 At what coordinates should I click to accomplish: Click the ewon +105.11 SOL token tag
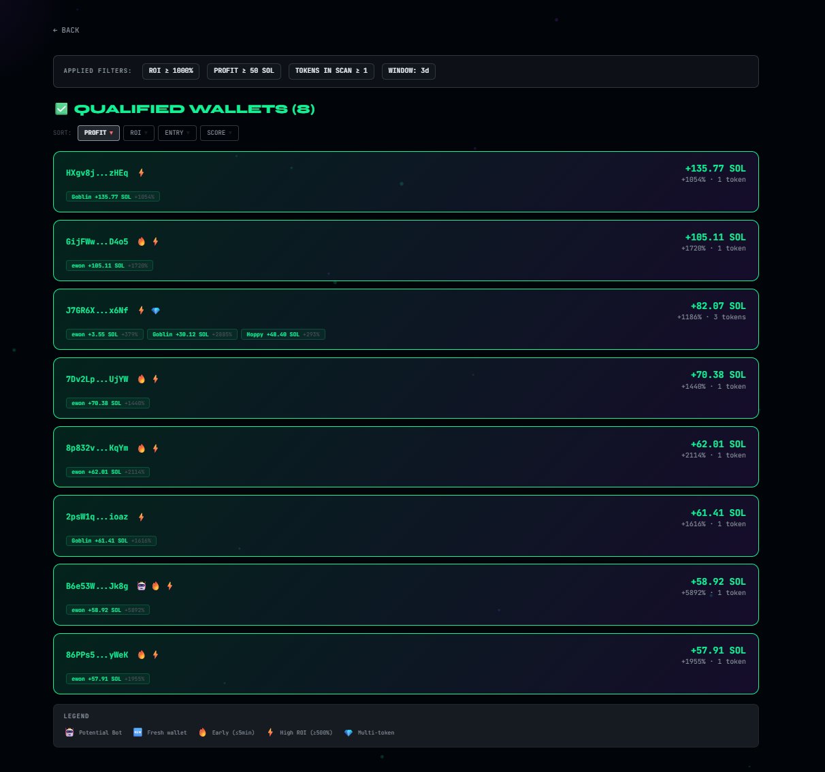point(110,266)
